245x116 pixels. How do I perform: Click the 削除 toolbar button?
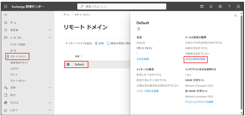pyautogui.click(x=99, y=43)
